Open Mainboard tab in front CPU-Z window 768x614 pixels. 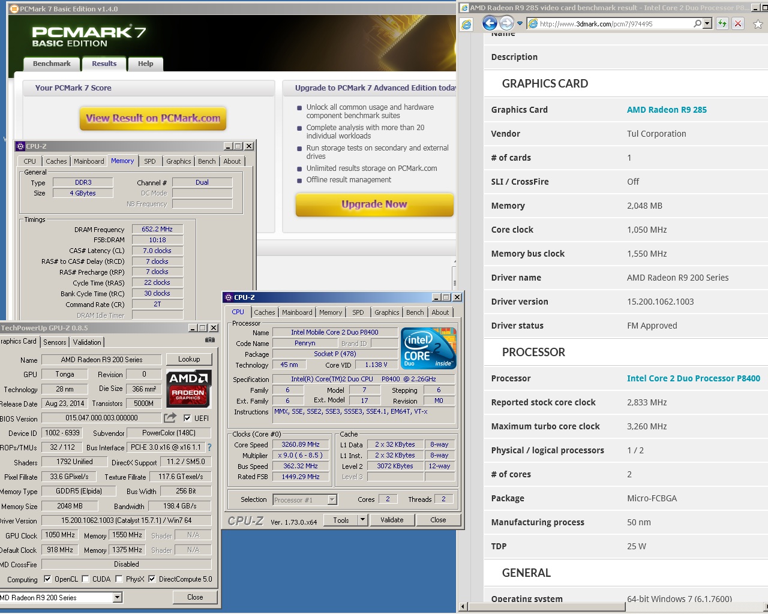click(297, 312)
